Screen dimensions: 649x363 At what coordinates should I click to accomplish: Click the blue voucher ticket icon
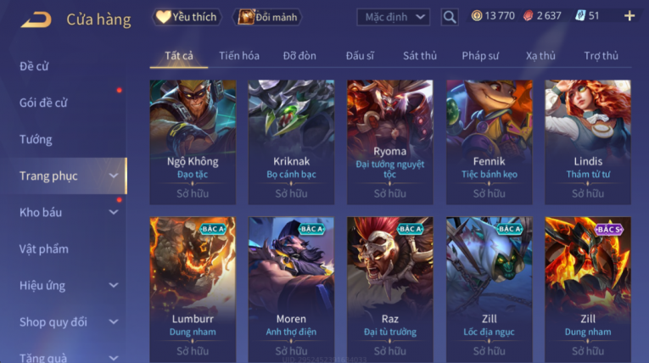point(580,16)
